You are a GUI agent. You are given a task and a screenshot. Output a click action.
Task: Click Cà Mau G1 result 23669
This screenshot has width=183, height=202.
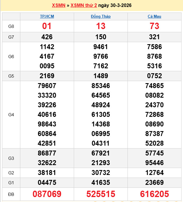154,182
